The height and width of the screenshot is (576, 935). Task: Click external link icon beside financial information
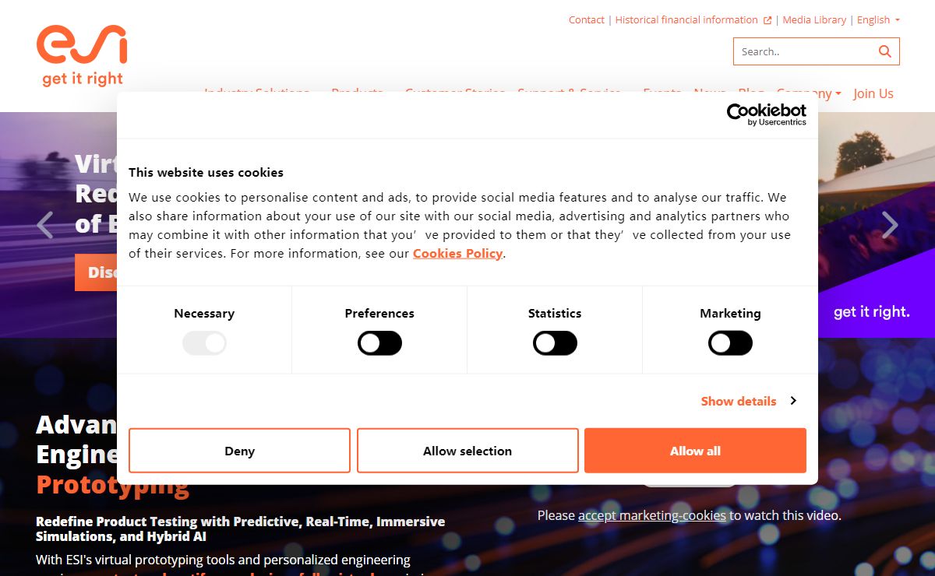[767, 20]
